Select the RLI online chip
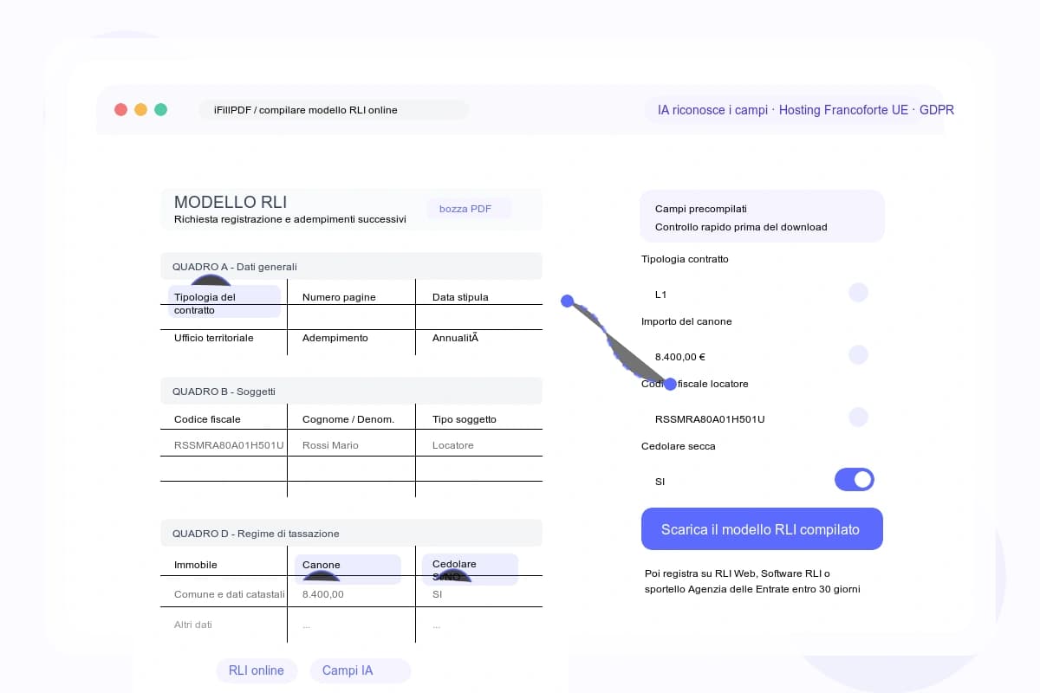The image size is (1040, 693). [257, 670]
